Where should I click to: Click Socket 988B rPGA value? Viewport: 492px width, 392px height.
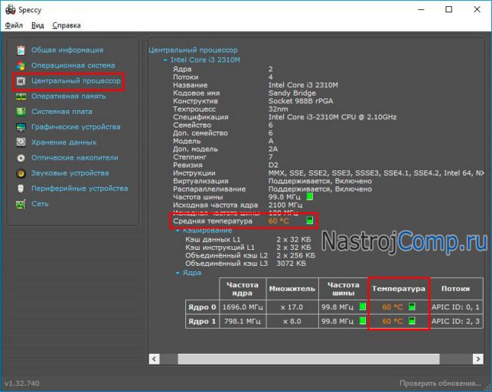(301, 101)
